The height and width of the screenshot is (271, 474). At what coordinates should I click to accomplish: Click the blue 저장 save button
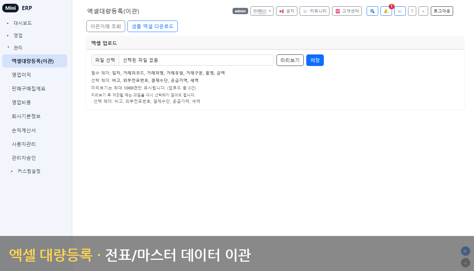pyautogui.click(x=315, y=60)
